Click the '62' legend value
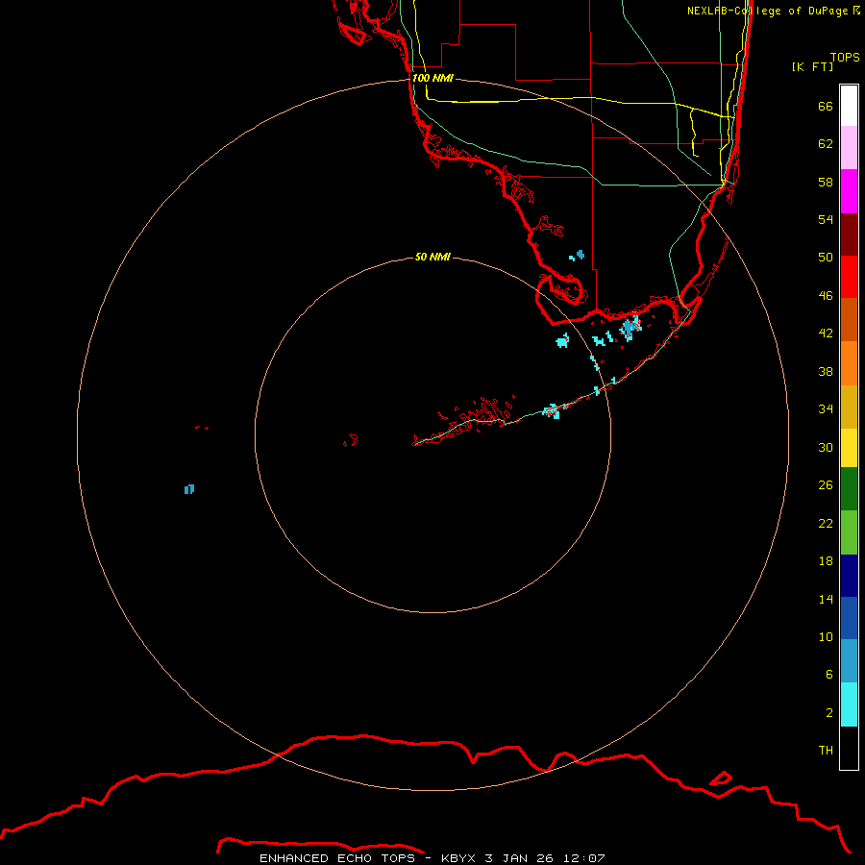 point(826,144)
